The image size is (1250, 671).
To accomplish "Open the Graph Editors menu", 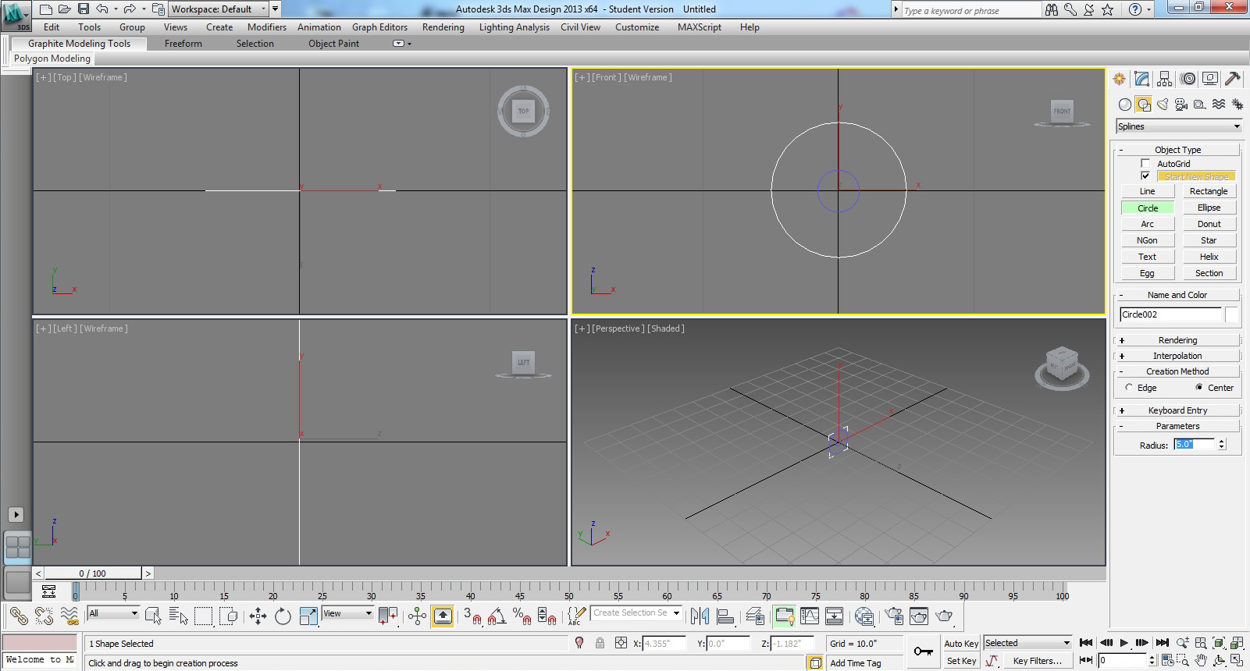I will 379,27.
